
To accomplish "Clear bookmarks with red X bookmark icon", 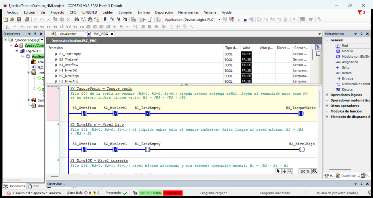I will 125,19.
